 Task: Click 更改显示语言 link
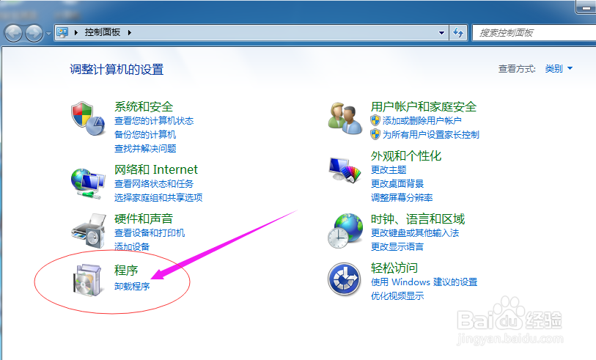point(397,246)
